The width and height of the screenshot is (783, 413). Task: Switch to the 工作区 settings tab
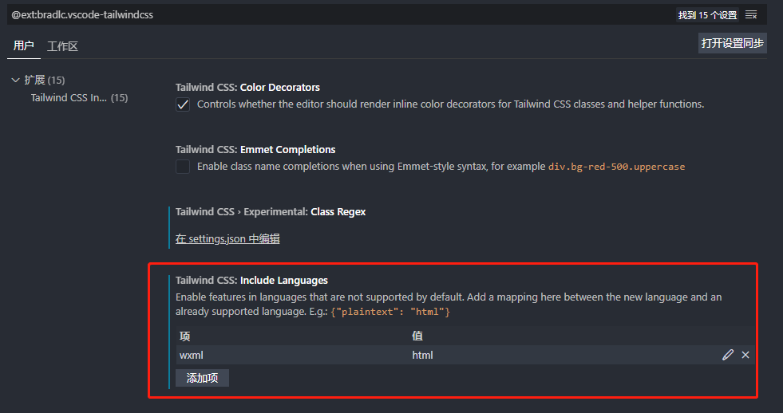[62, 46]
